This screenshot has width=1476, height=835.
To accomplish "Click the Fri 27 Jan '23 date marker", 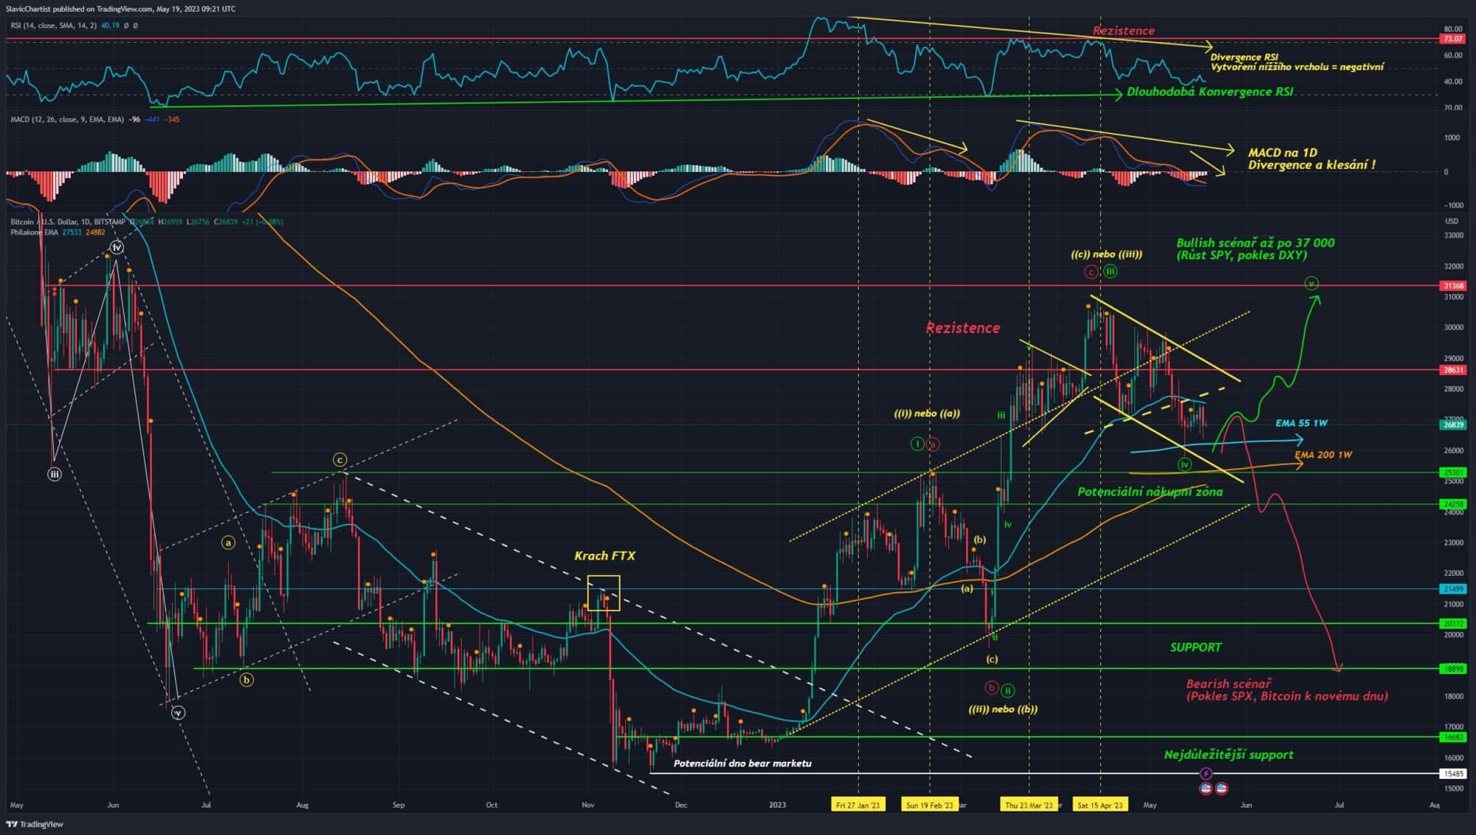I will point(858,805).
